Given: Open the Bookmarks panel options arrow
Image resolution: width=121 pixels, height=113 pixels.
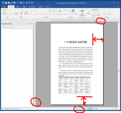Looking at the screenshot, I should [x=28, y=24].
